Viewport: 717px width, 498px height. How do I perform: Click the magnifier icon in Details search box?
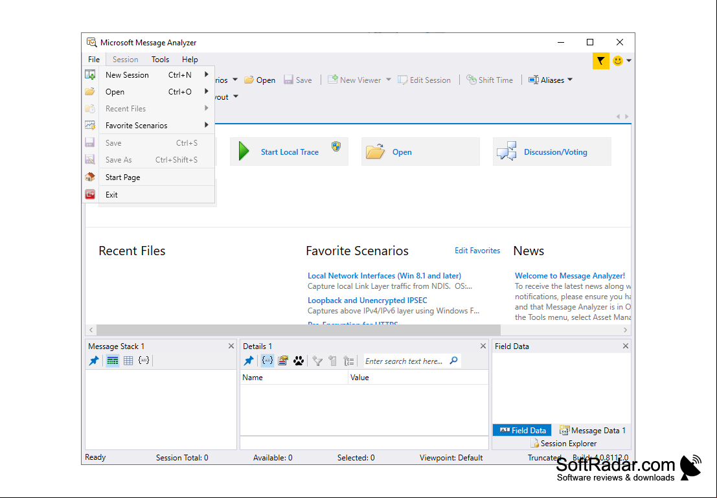453,360
